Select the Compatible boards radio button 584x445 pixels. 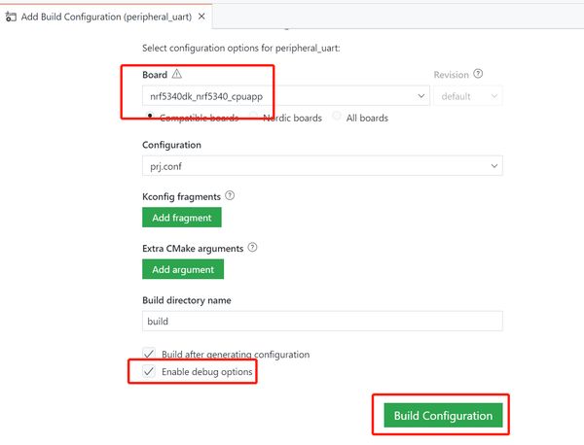tap(149, 118)
